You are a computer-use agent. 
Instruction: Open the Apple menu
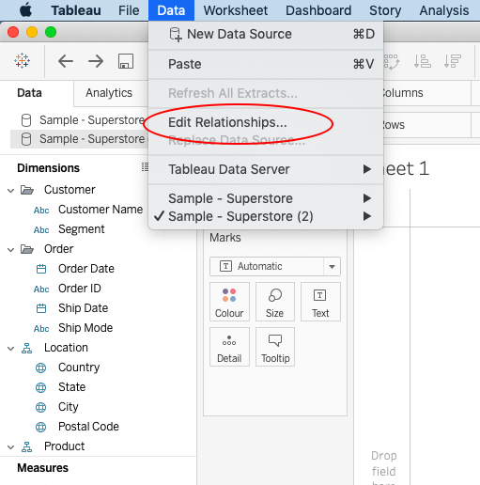(x=25, y=10)
